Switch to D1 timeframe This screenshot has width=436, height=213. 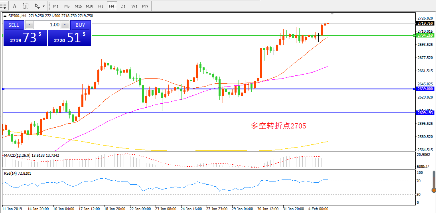tap(123, 6)
